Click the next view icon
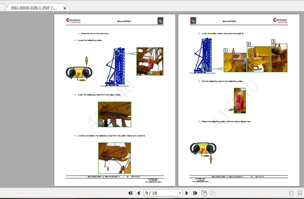 (x=212, y=193)
